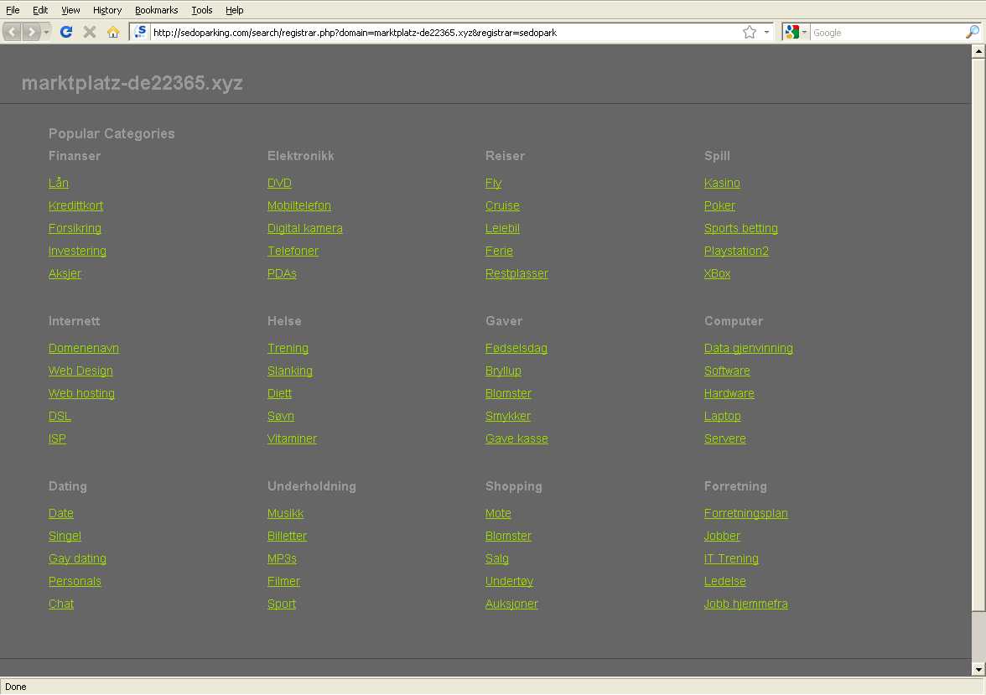Screen dimensions: 986x695
Task: Open the Vitaminer link
Action: pos(292,439)
